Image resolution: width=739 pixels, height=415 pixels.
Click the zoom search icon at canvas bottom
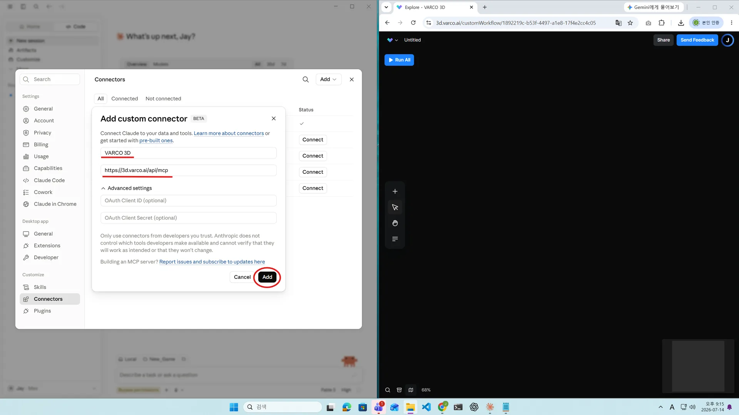tap(388, 390)
